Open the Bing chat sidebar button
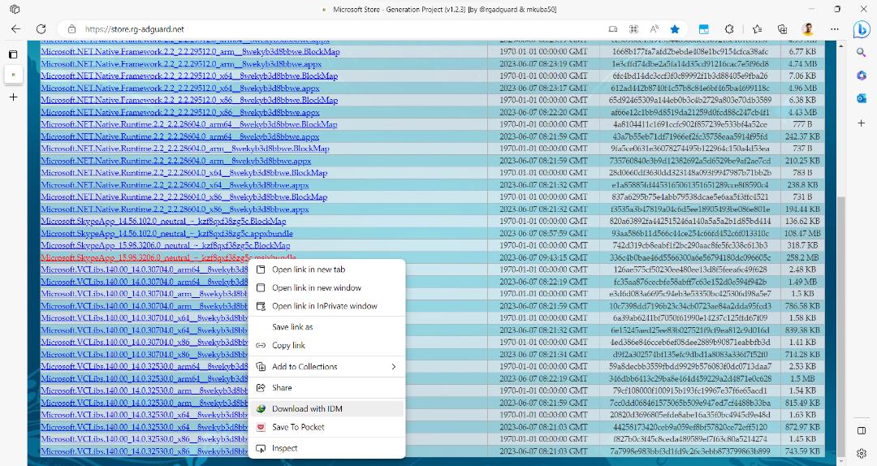The image size is (877, 466). [x=862, y=29]
